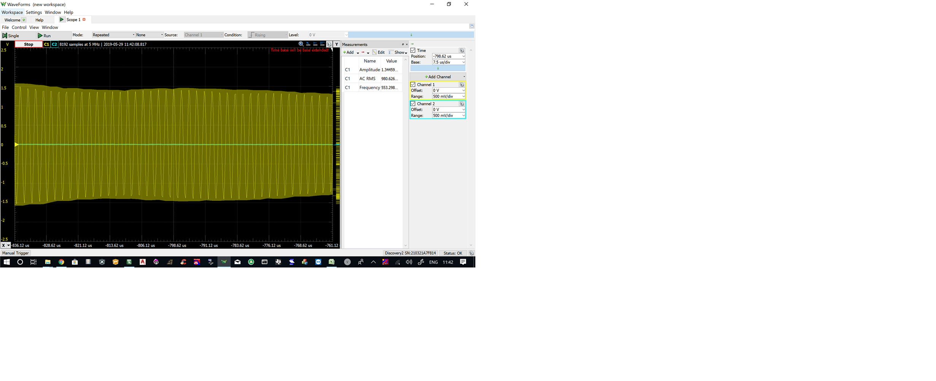Click Discovery2 device serial in status bar
This screenshot has height=381, width=936.
point(410,253)
